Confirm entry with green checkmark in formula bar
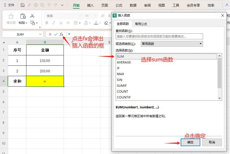Image resolution: width=230 pixels, height=154 pixels. click(56, 34)
